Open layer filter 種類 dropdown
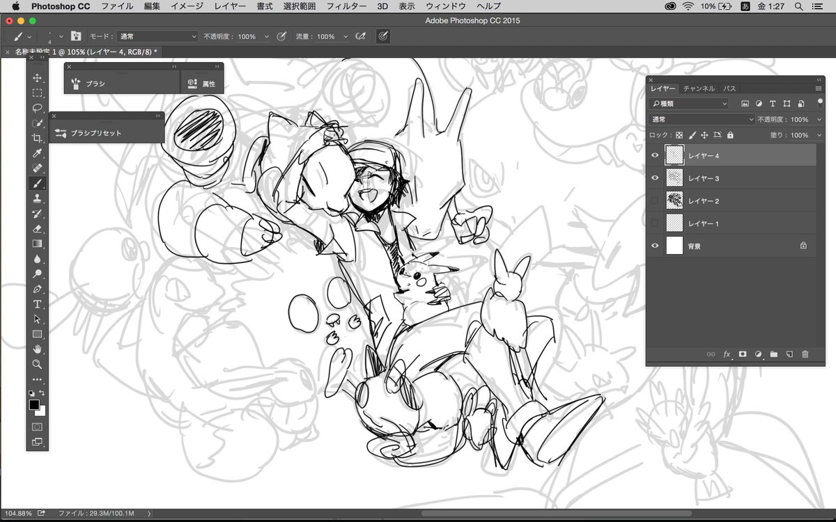Screen dimensions: 836x522 click(x=688, y=103)
